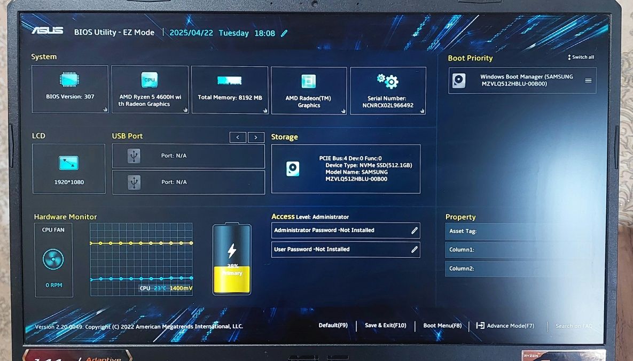Image resolution: width=633 pixels, height=361 pixels.
Task: Click the Asset Tag property field
Action: [518, 231]
